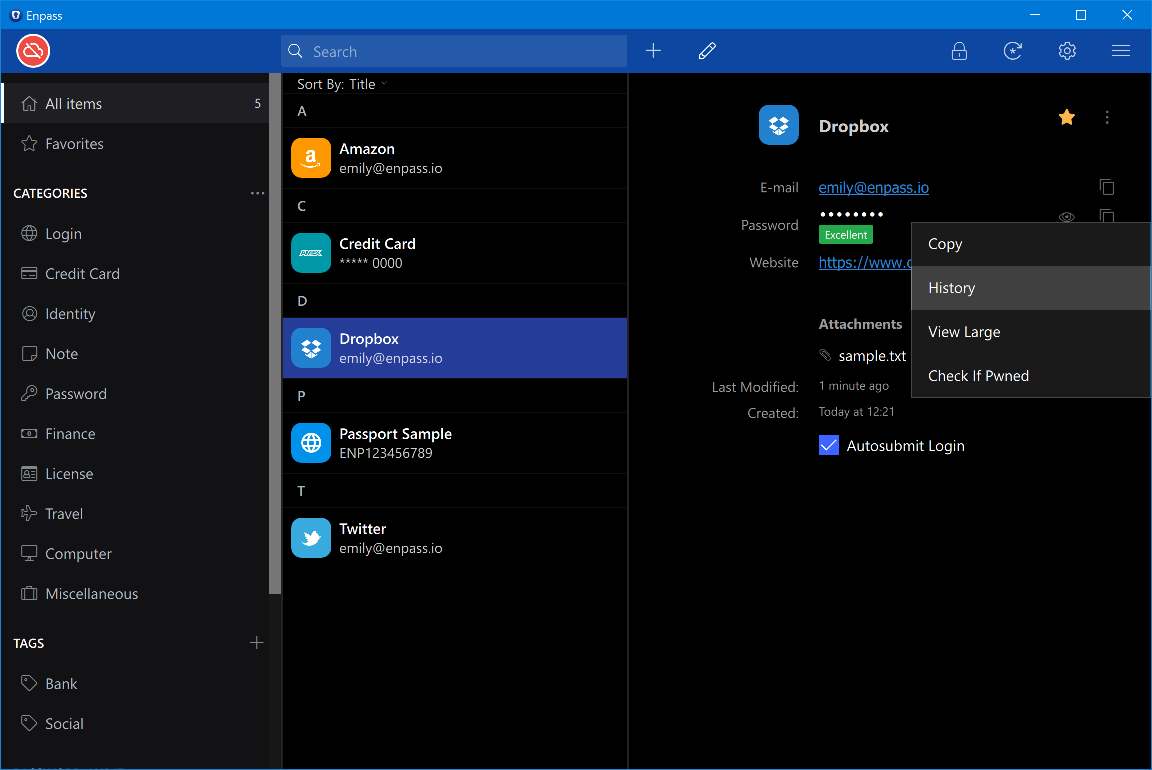
Task: Select the Identity category
Action: click(135, 314)
